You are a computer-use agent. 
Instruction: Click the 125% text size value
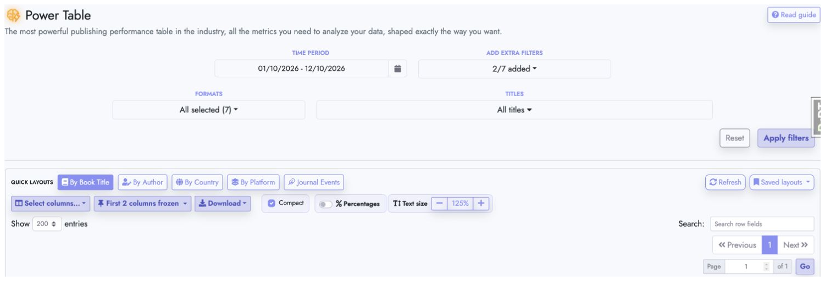pyautogui.click(x=460, y=203)
